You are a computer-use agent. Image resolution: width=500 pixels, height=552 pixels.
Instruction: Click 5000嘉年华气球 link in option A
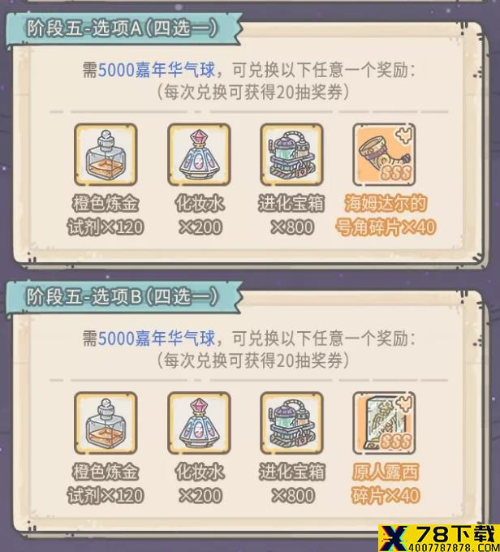[x=157, y=70]
